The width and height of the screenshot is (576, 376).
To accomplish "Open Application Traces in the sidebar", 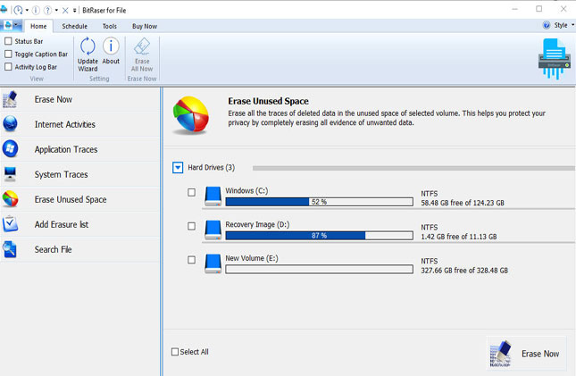I will 79,149.
